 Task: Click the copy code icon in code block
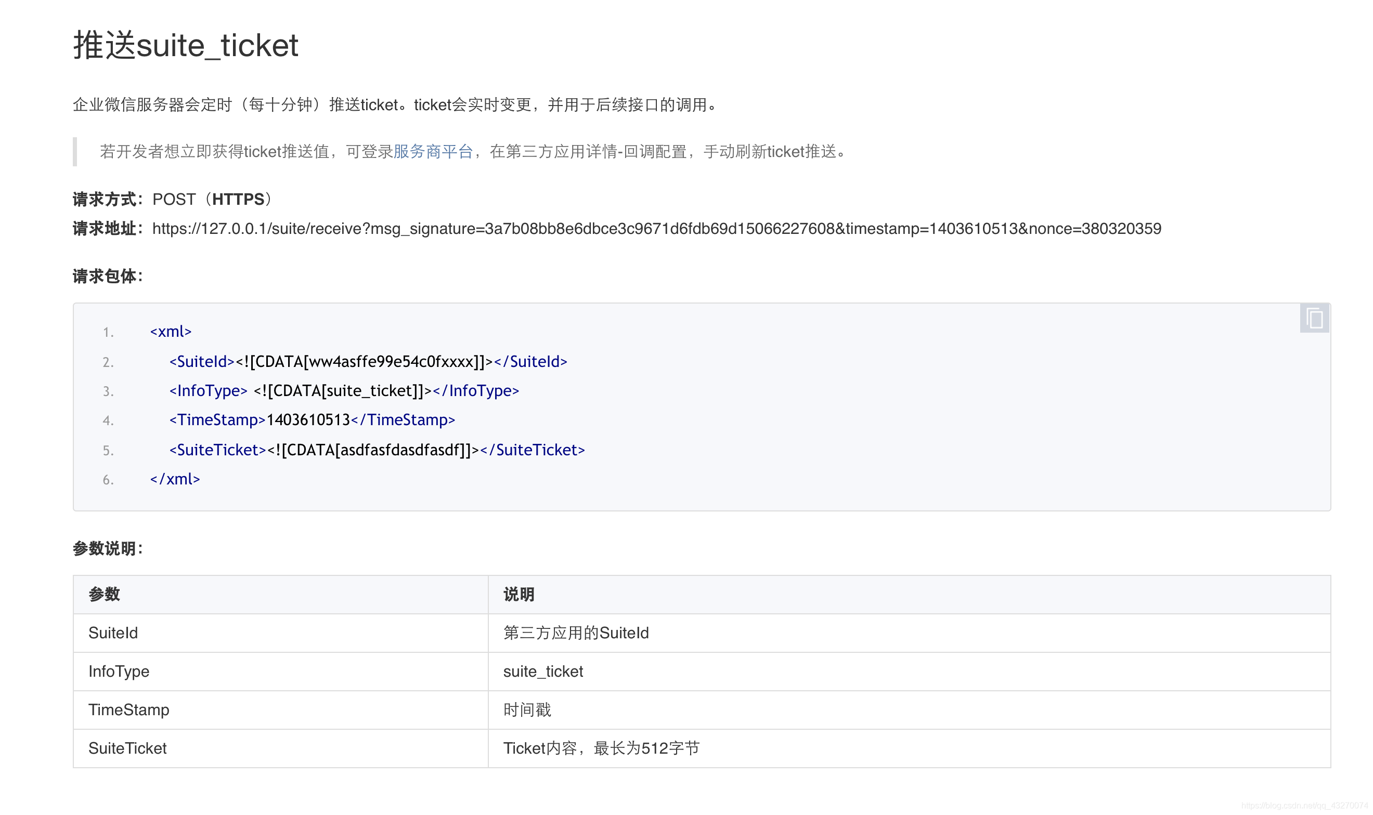[x=1314, y=319]
